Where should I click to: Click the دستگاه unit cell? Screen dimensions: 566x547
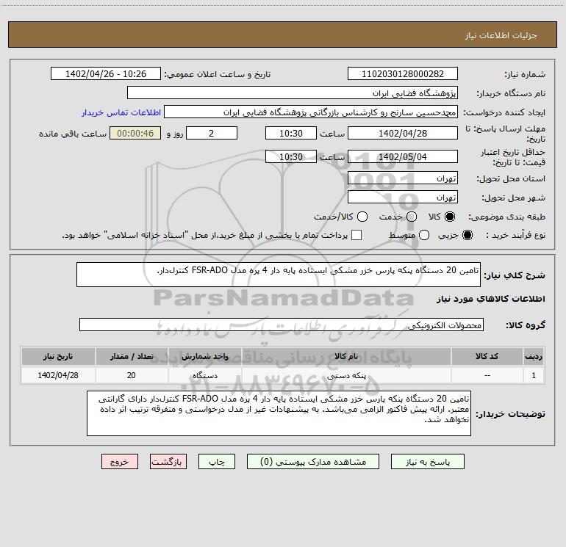click(x=204, y=375)
